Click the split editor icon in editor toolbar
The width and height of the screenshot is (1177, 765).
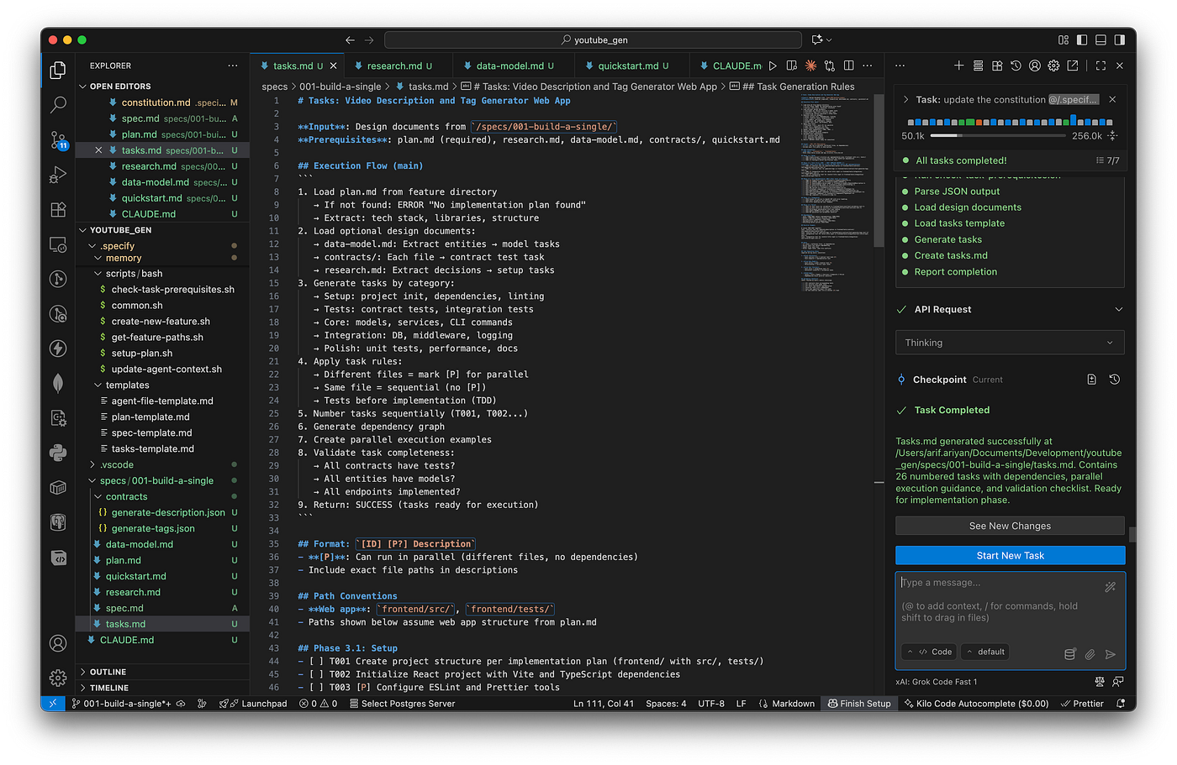(849, 65)
